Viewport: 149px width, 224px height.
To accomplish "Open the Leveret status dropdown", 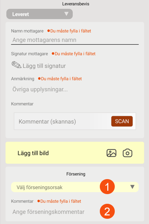I will click(39, 14).
